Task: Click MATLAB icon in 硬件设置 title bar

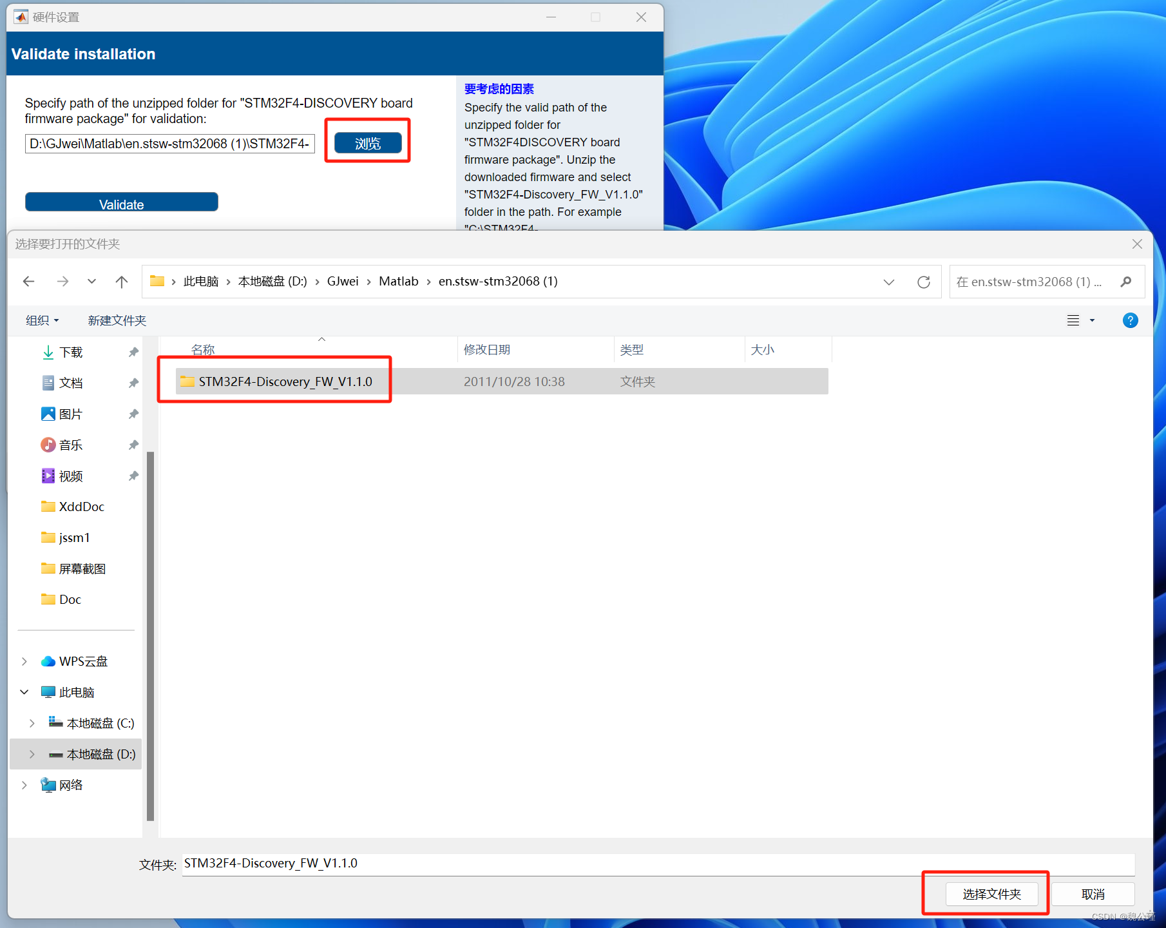Action: click(x=21, y=17)
